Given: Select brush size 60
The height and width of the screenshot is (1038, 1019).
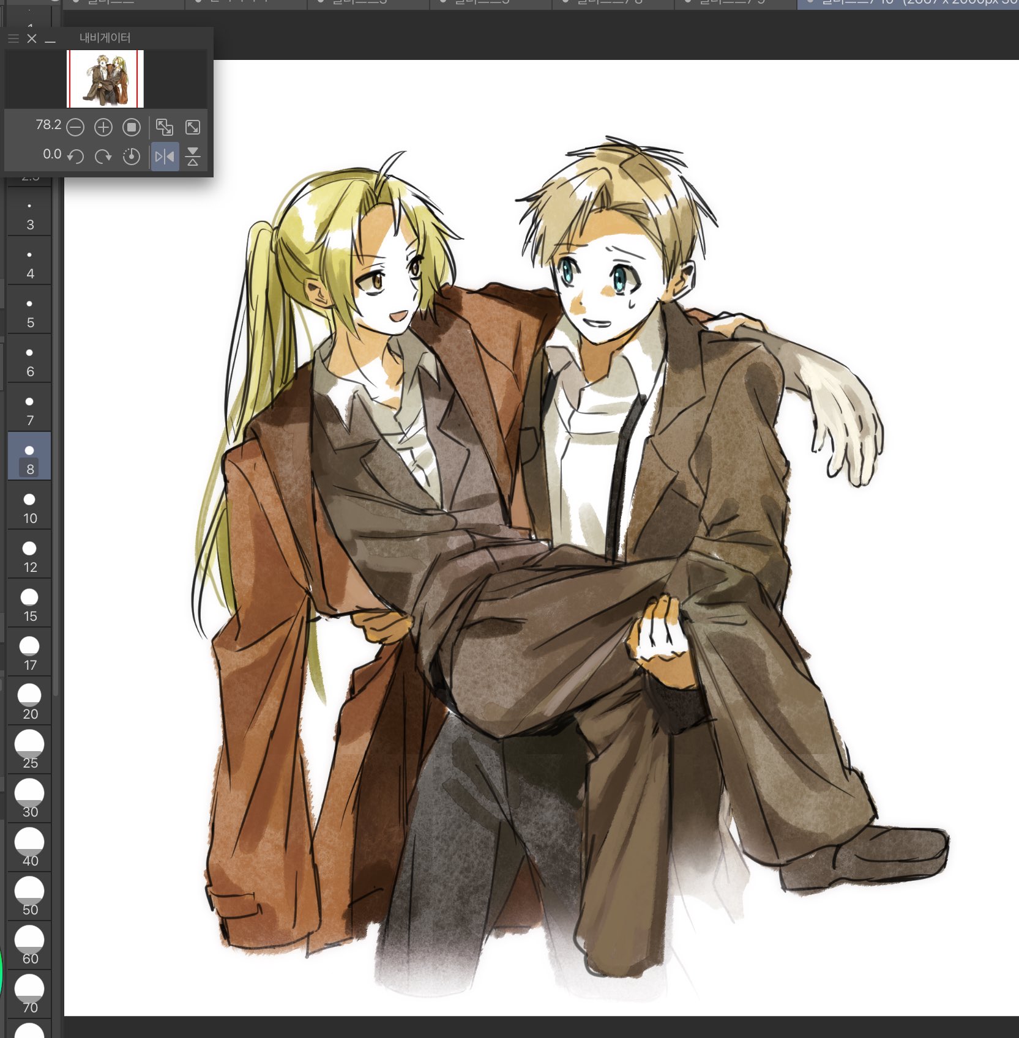Looking at the screenshot, I should coord(29,945).
